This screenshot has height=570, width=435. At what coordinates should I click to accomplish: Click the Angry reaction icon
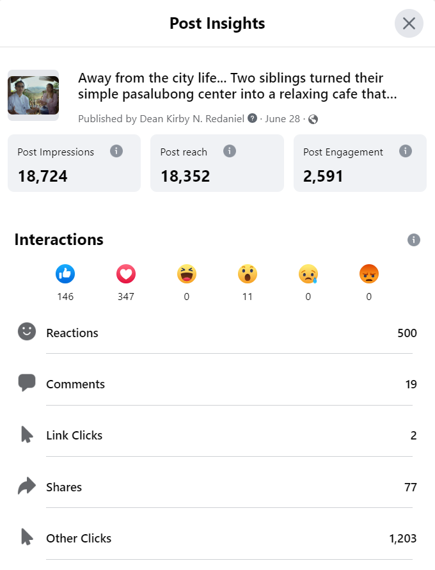coord(369,274)
